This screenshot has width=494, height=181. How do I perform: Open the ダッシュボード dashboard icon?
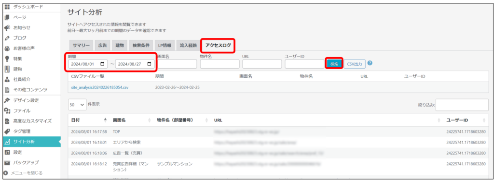coord(7,7)
